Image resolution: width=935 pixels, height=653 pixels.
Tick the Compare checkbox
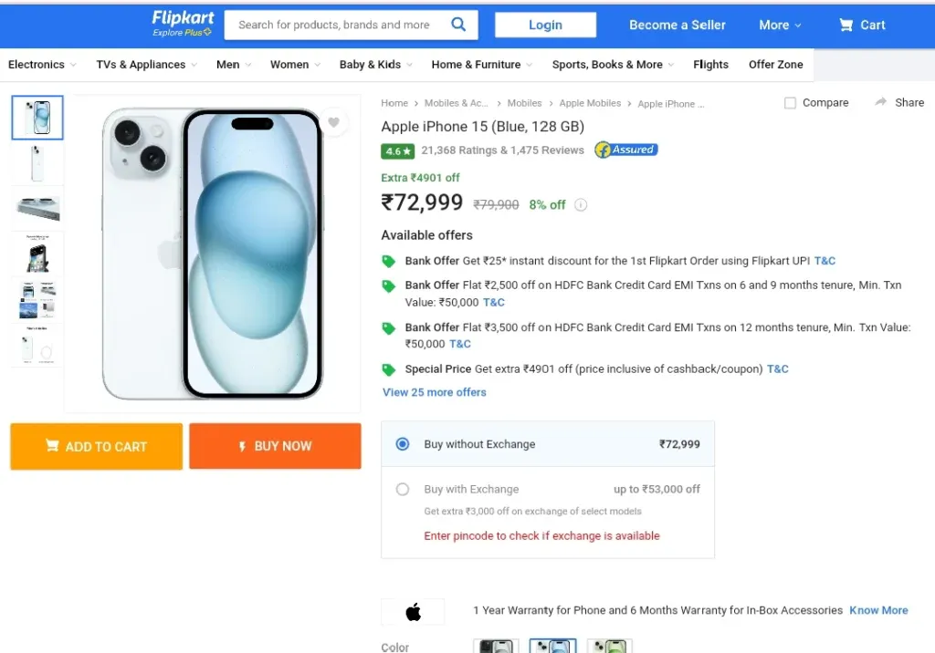click(x=790, y=103)
